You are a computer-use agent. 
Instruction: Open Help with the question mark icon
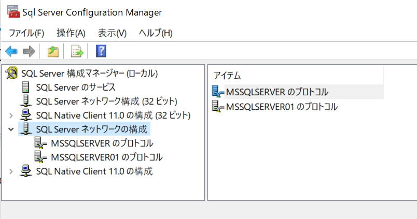pos(101,51)
